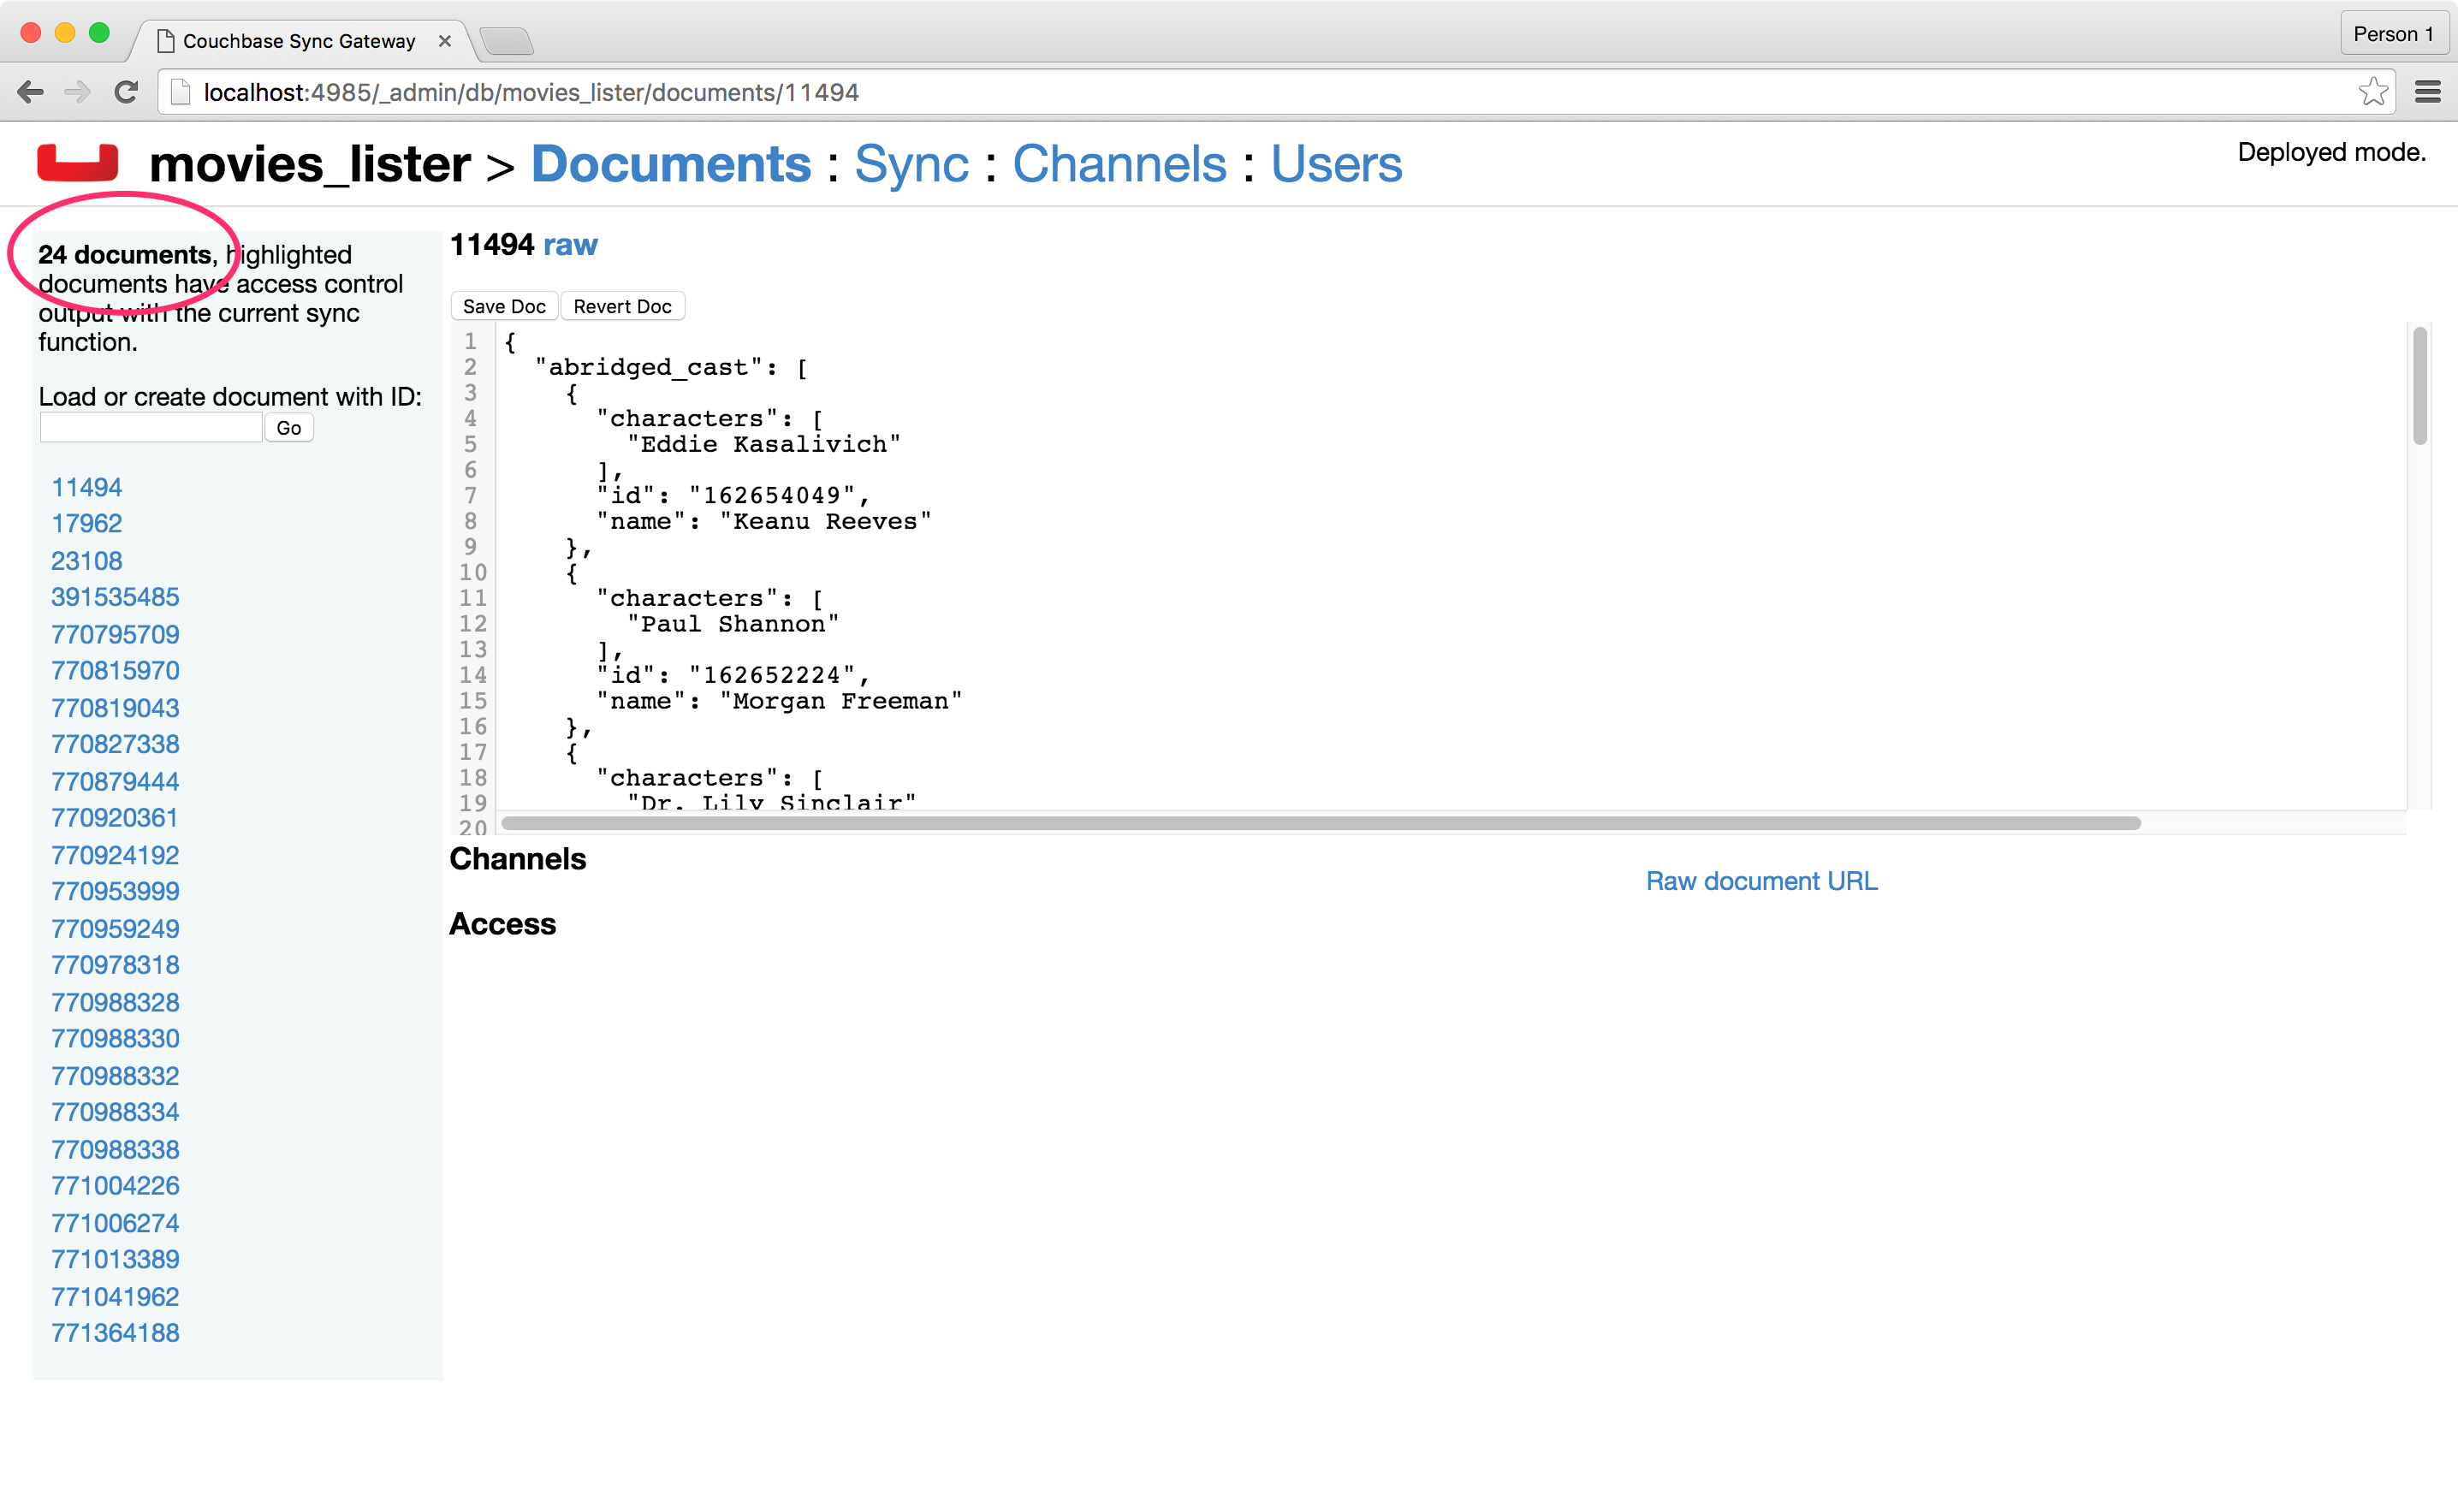Open the Chrome hamburger menu
This screenshot has height=1501, width=2458.
point(2427,92)
